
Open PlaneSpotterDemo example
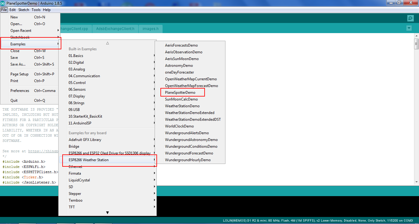pos(190,93)
